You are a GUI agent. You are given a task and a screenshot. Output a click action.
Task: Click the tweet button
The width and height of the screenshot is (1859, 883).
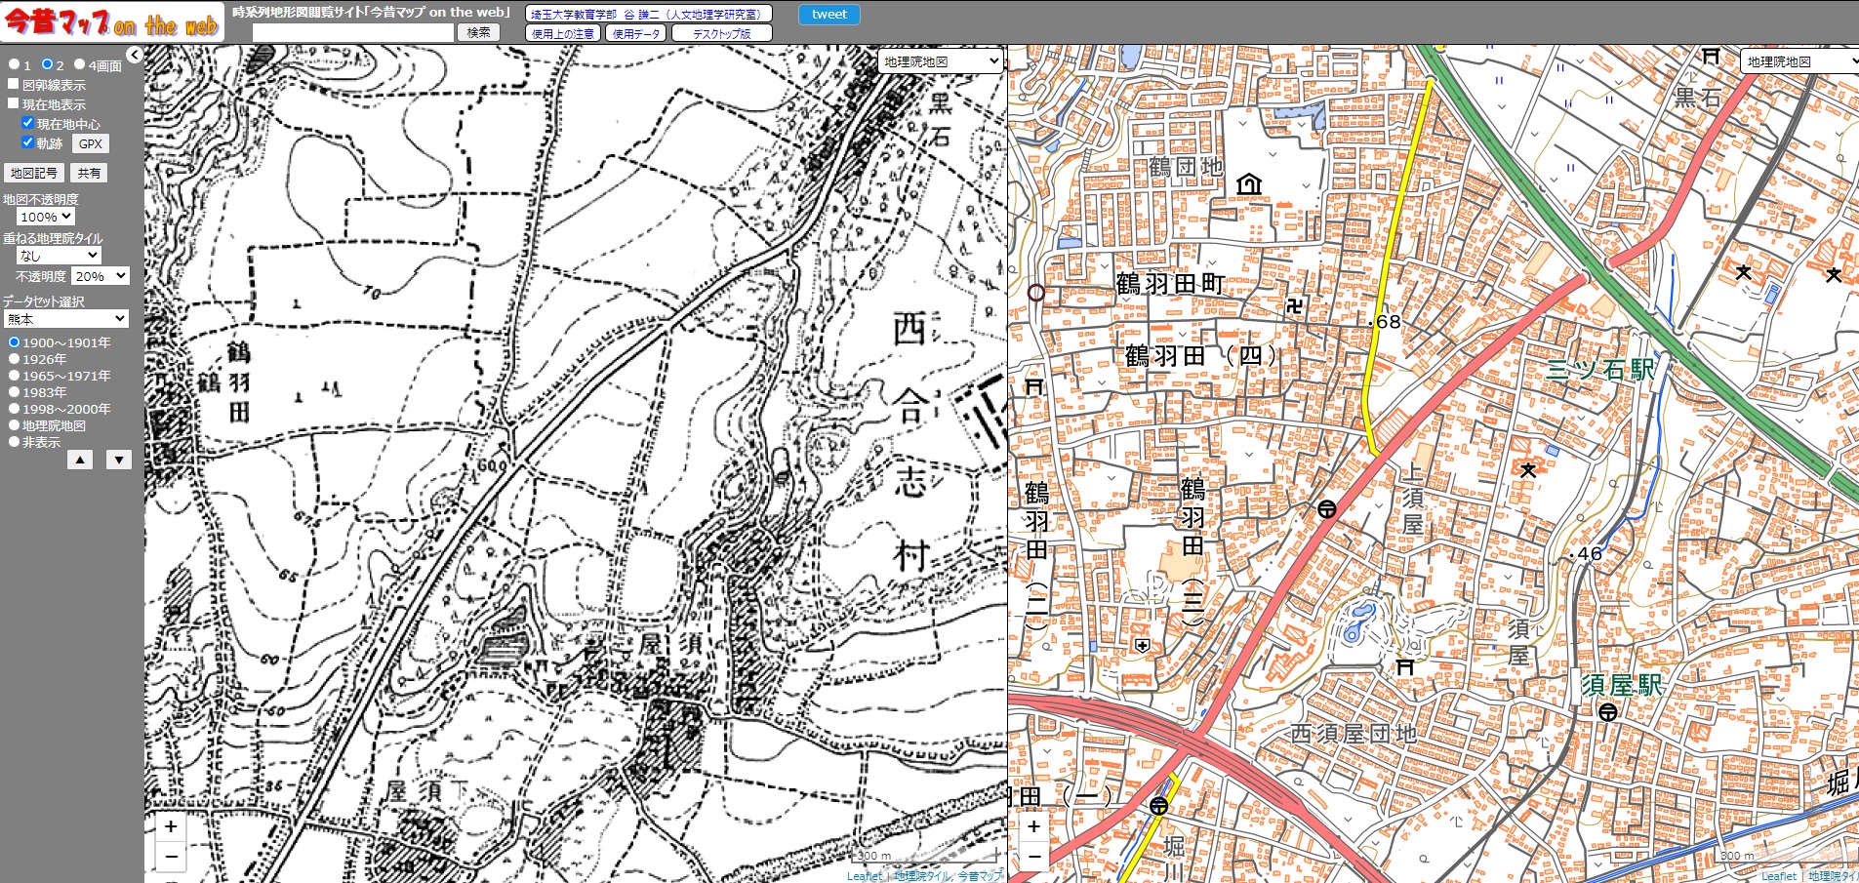pos(828,14)
